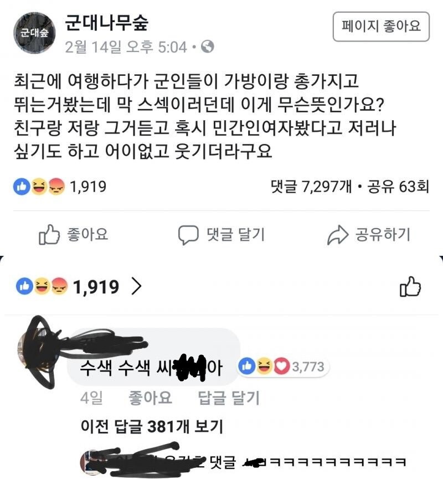Image resolution: width=443 pixels, height=479 pixels.
Task: Open the post timestamp 2월 14일 오후 5:04
Action: coord(126,47)
